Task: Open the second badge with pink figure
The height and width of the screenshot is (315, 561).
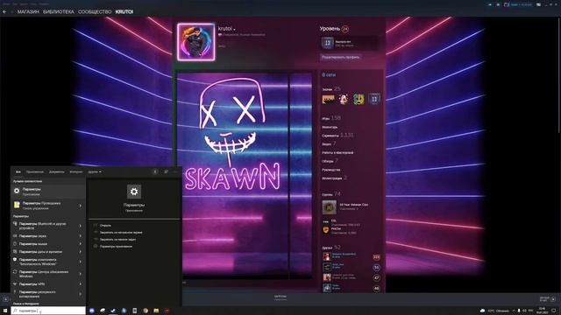Action: [x=344, y=99]
